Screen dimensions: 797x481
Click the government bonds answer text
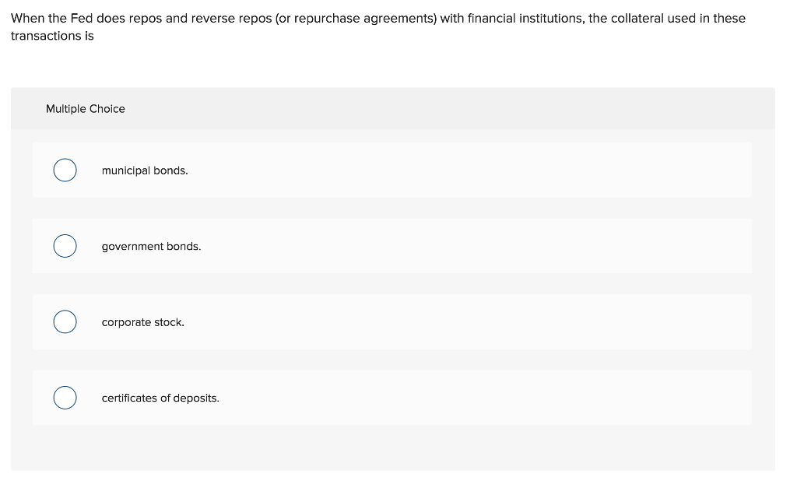coord(151,246)
